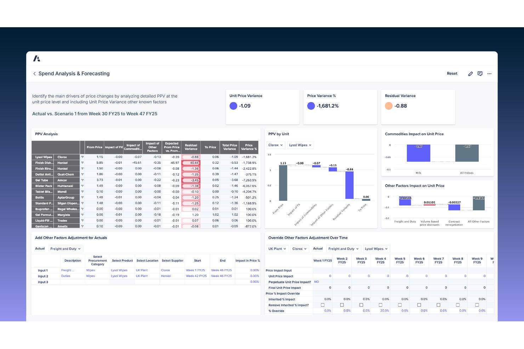This screenshot has width=524, height=349.
Task: Click the -3.45 residual variance cell
Action: click(191, 180)
